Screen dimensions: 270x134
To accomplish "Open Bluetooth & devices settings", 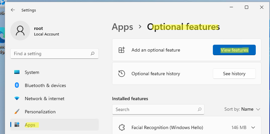I will pyautogui.click(x=45, y=85).
